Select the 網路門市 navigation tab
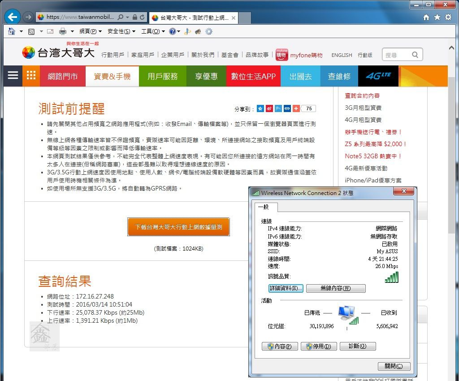459x381 pixels. coord(63,76)
